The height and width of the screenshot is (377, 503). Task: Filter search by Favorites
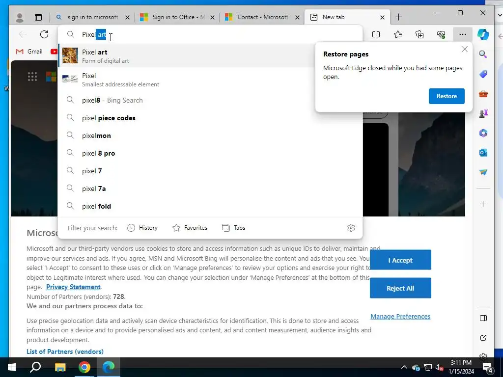(190, 228)
